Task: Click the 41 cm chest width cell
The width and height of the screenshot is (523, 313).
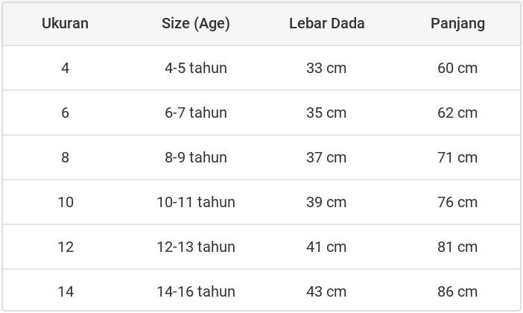Action: (x=326, y=247)
